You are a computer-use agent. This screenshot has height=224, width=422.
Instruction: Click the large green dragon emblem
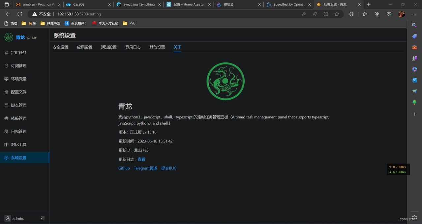226,81
